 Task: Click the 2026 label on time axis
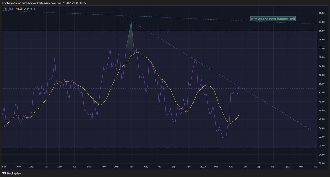tap(288, 167)
